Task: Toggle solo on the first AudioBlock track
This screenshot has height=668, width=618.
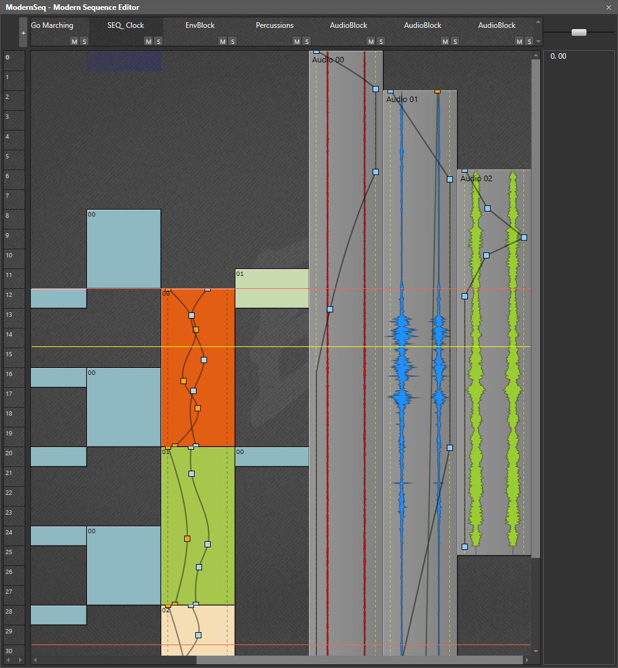Action: [x=381, y=41]
